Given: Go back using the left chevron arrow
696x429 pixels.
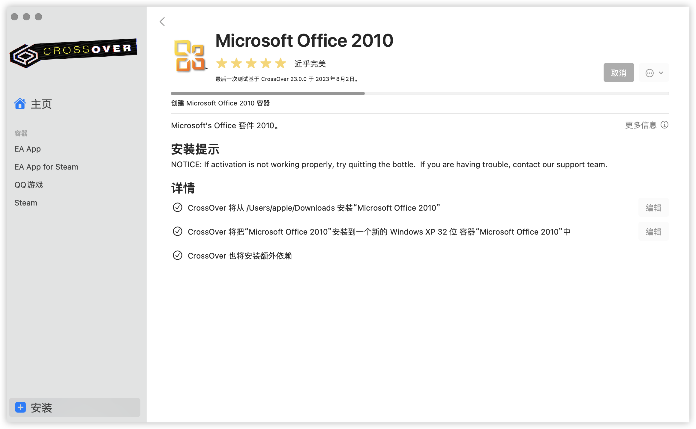Looking at the screenshot, I should [x=162, y=22].
